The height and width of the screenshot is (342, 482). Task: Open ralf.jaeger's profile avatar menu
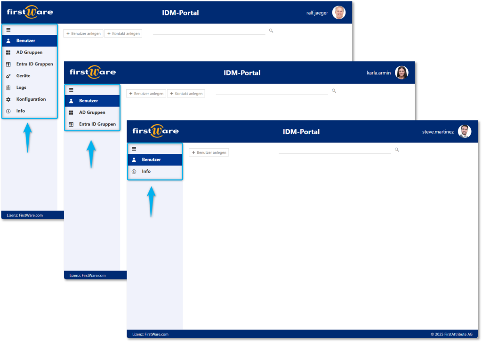tap(338, 12)
